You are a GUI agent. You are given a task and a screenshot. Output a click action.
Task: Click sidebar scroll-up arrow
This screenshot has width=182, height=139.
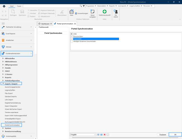[35, 27]
